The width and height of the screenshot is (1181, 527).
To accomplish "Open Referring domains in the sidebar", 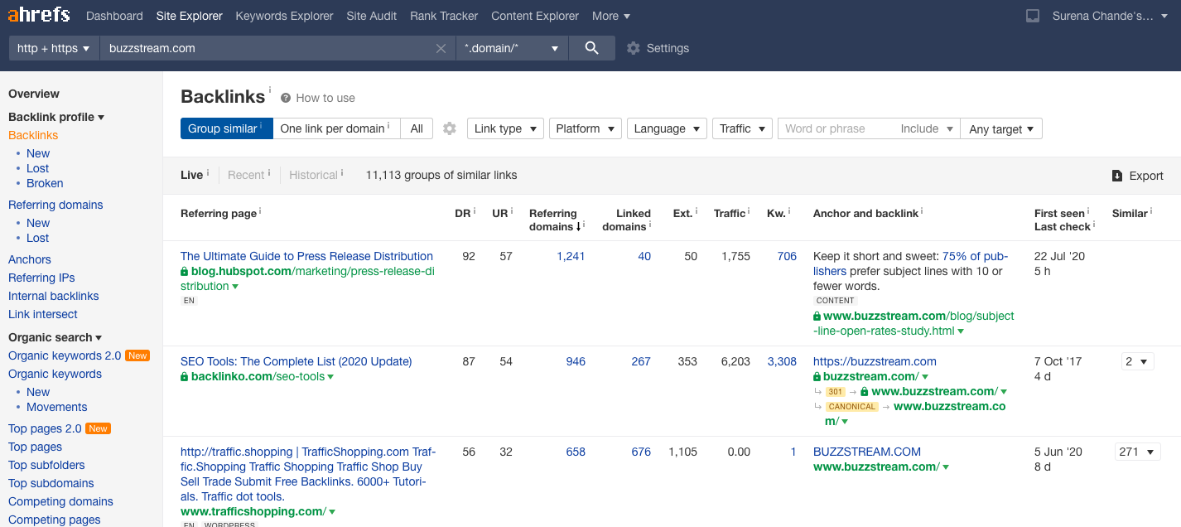I will point(55,205).
